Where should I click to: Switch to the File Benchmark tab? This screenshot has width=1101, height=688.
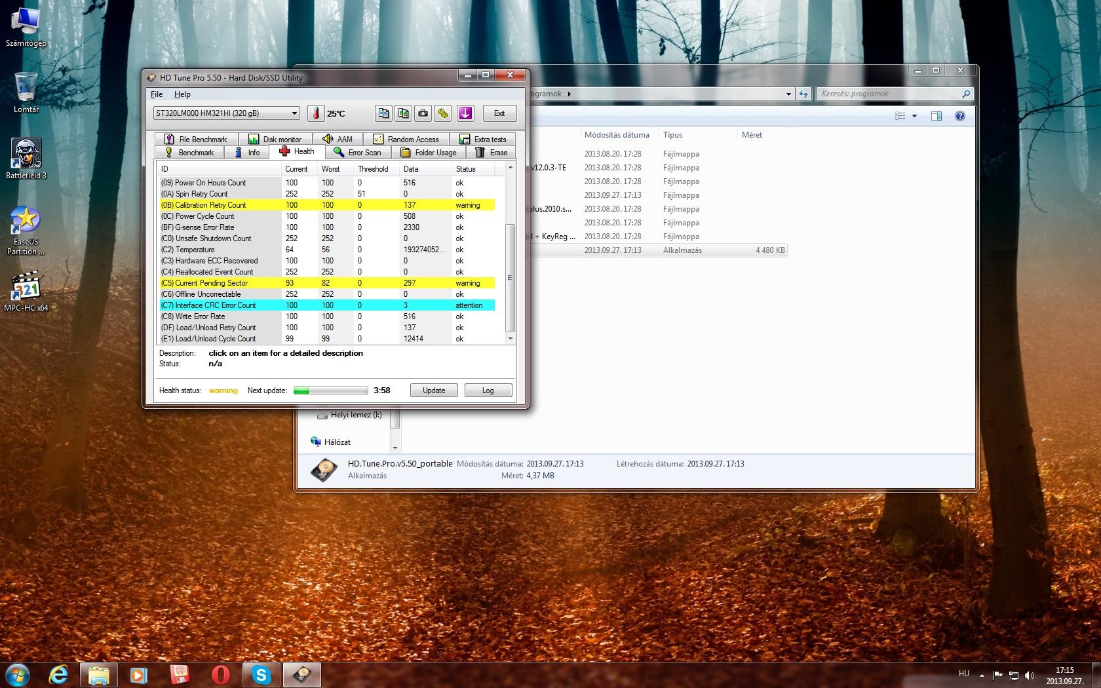[196, 139]
